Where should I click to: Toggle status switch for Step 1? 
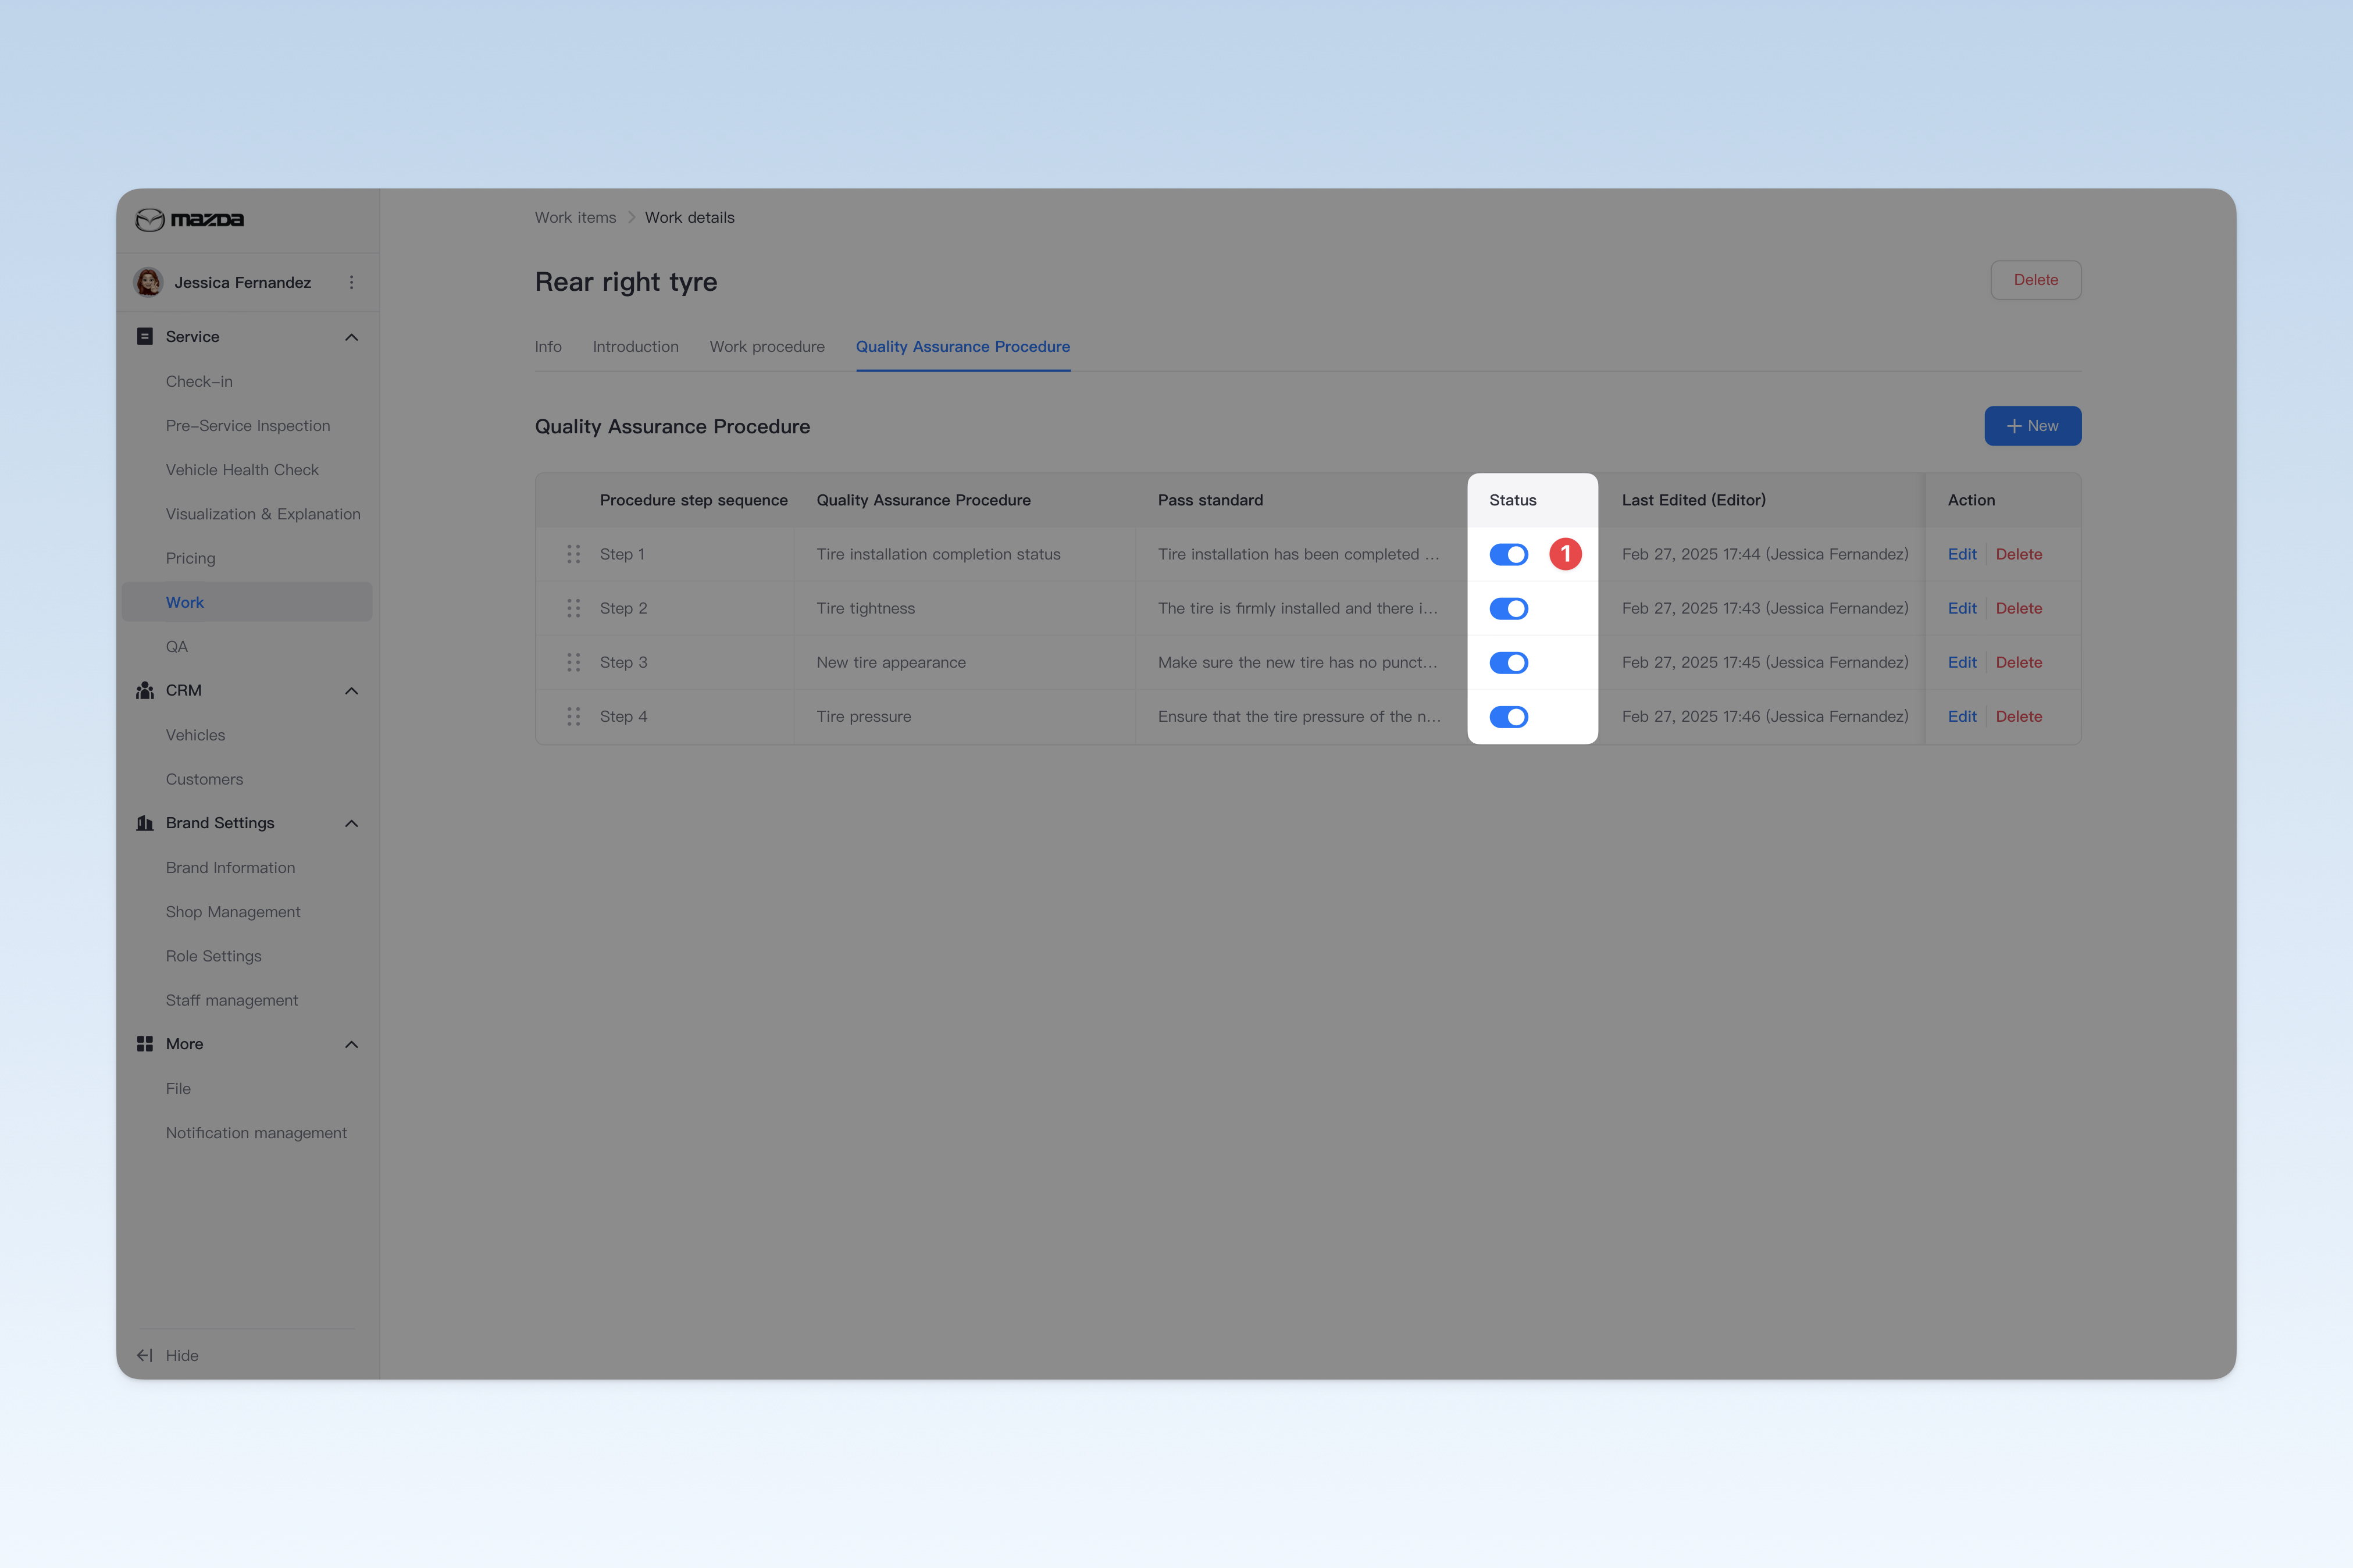click(x=1508, y=554)
